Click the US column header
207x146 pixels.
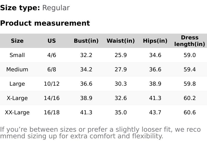tap(52, 41)
